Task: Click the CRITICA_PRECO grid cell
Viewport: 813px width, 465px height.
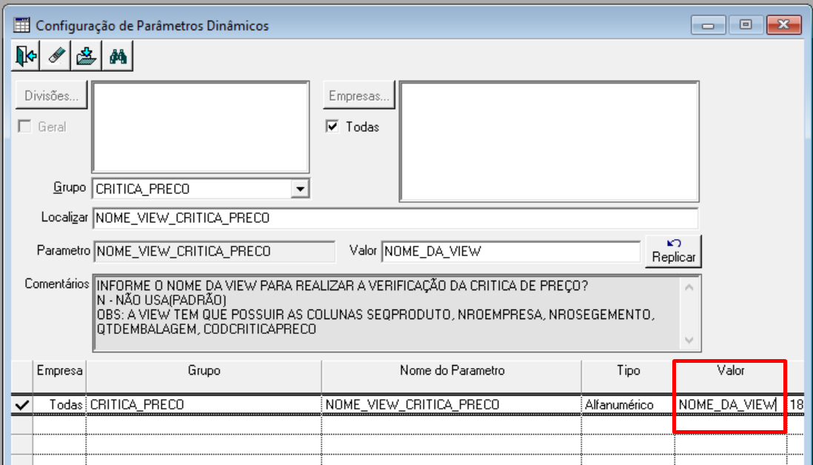Action: tap(204, 405)
